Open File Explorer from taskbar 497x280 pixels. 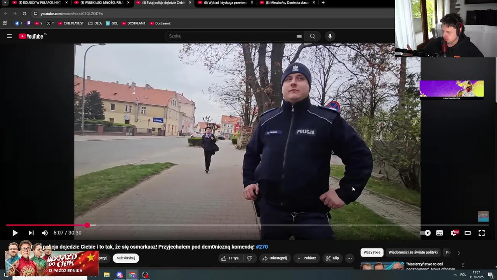[106, 275]
